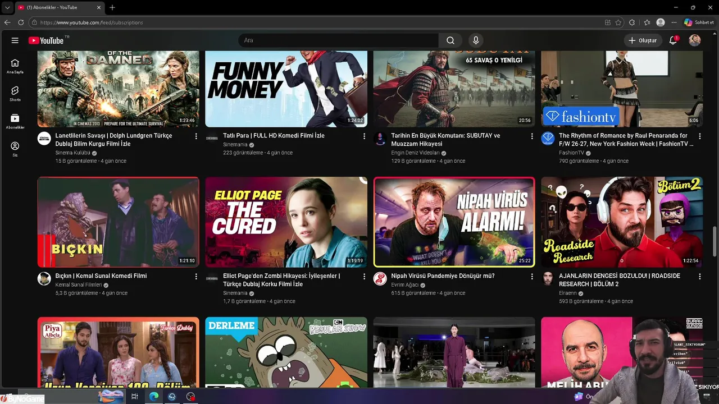
Task: Play the Roadside Research Bölüm 2 thumbnail
Action: 622,222
